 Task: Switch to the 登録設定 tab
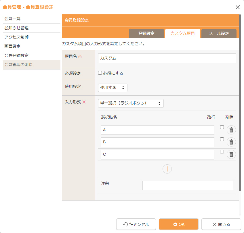146,33
